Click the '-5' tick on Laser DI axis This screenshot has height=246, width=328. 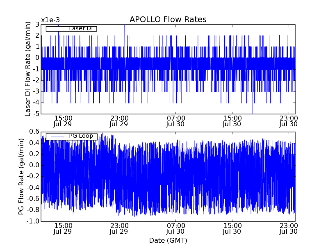click(36, 114)
